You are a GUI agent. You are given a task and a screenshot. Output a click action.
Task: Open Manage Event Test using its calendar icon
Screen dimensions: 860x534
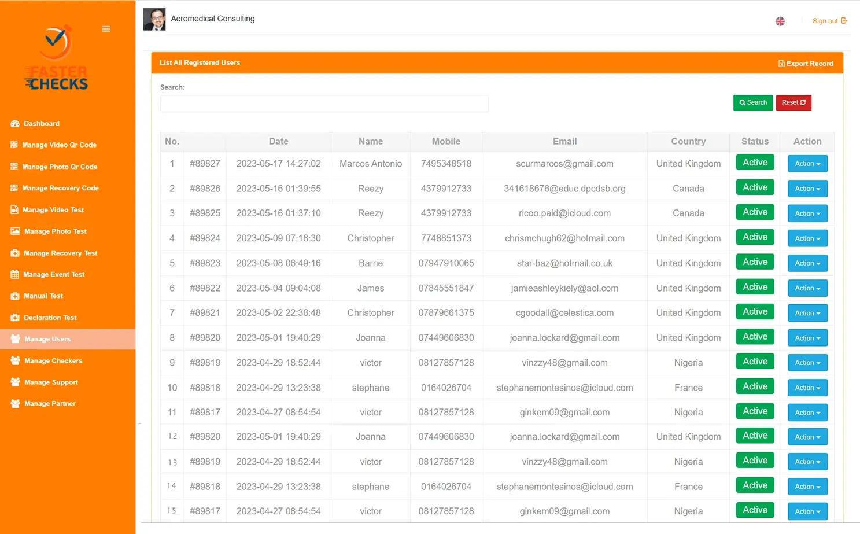[14, 274]
